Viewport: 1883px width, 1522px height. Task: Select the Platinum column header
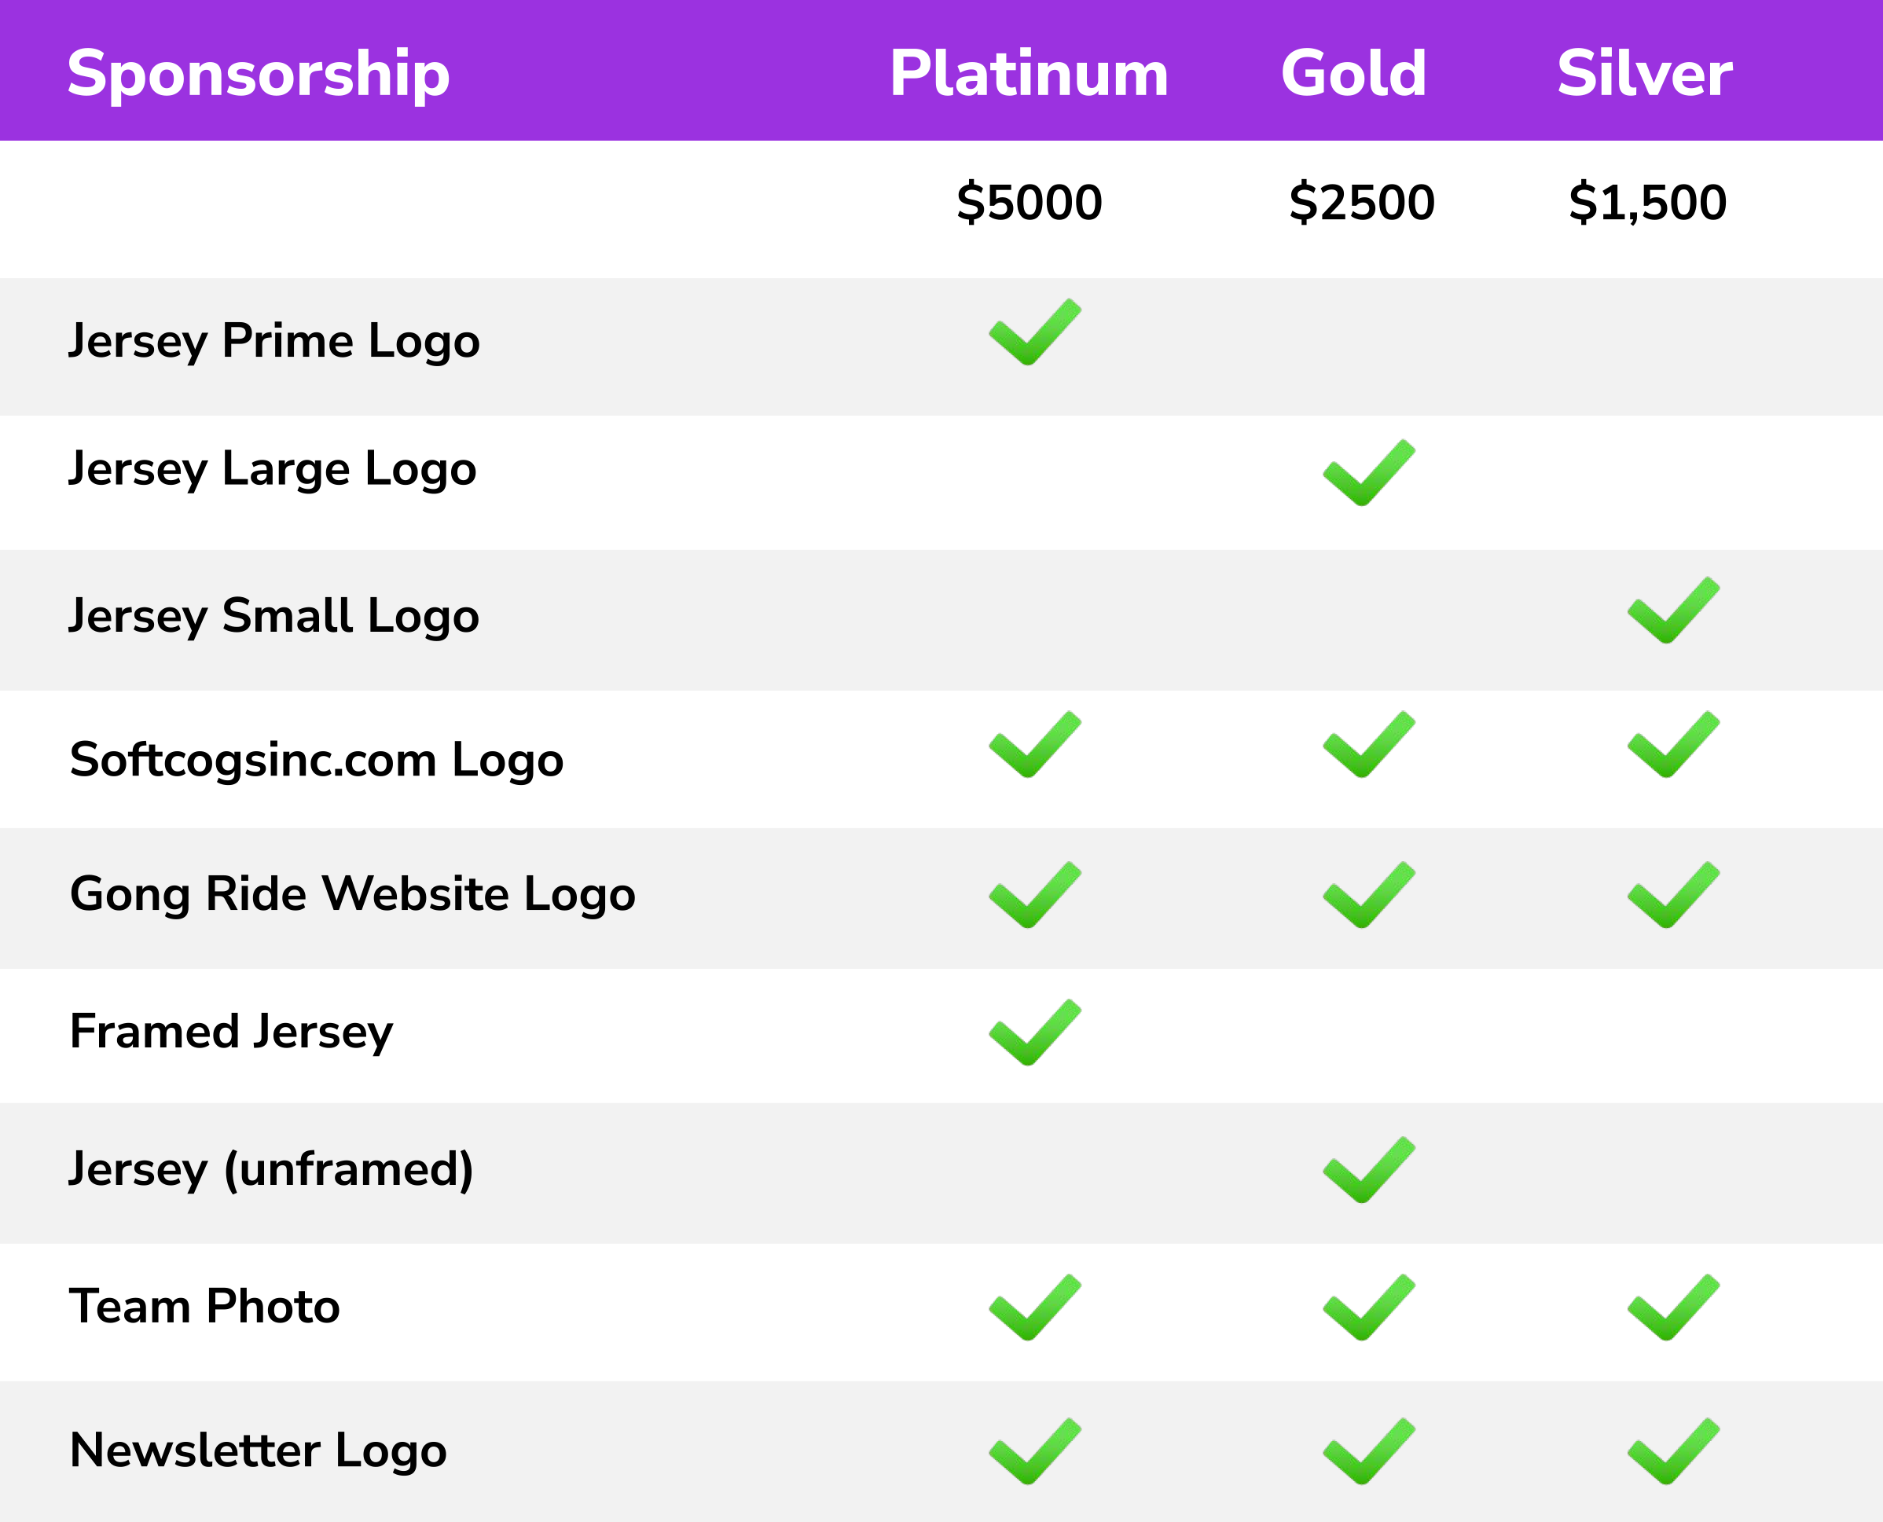coord(1029,73)
